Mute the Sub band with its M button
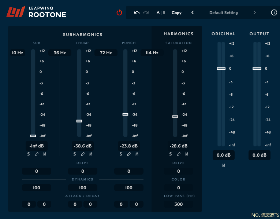Image resolution: width=280 pixels, height=219 pixels. 45,154
